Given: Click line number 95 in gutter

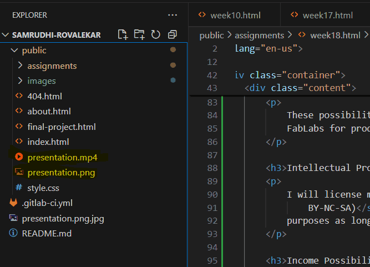Looking at the screenshot, I should point(212,261).
